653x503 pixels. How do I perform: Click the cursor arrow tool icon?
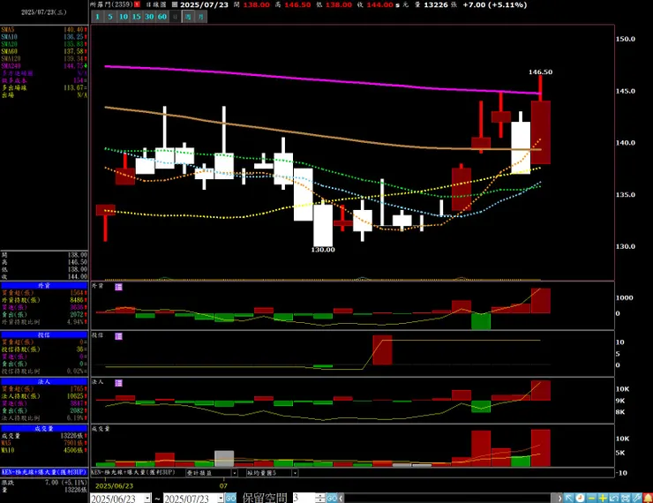pos(569,498)
